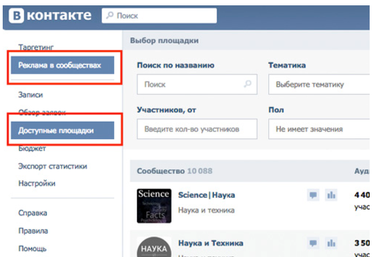This screenshot has height=257, width=375.
Task: Click the magnifier icon in top search bar
Action: pyautogui.click(x=110, y=15)
